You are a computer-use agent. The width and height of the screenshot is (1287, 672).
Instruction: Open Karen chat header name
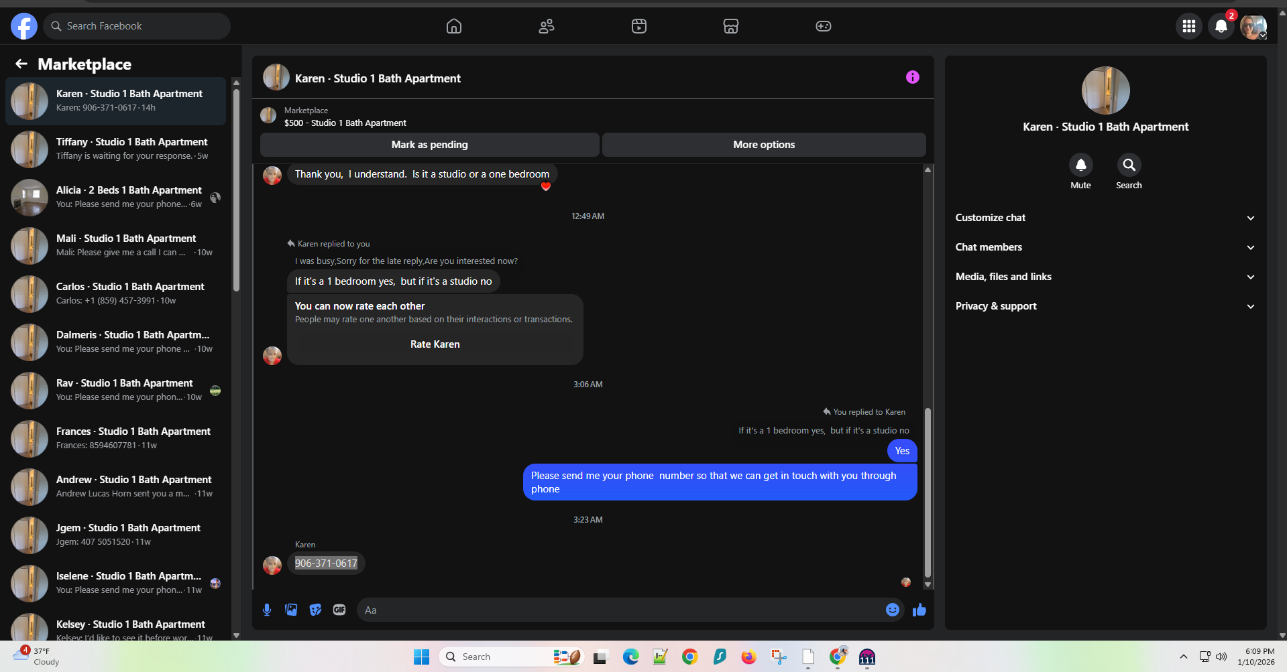pyautogui.click(x=378, y=78)
